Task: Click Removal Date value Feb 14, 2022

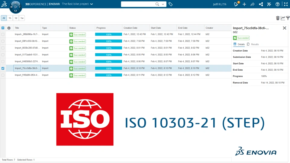Action: (273, 83)
